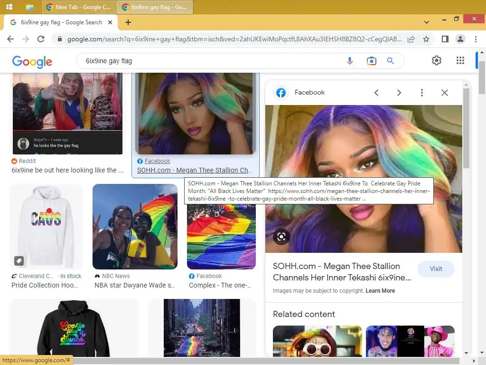Viewport: 486px width, 365px height.
Task: Expand the tab search dropdown
Action: click(427, 22)
